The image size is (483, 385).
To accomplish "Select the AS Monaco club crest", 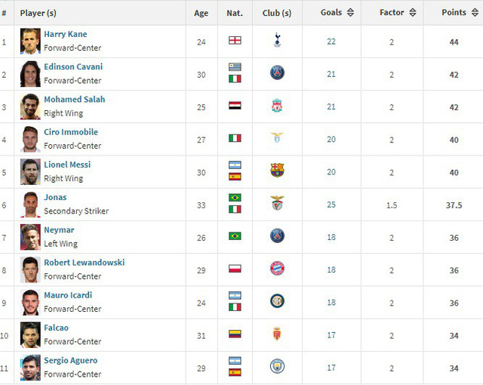I will coord(277,334).
